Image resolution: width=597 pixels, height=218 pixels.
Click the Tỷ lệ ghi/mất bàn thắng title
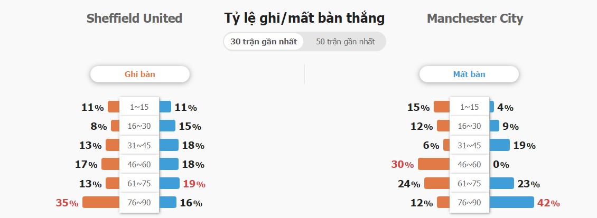(x=304, y=18)
